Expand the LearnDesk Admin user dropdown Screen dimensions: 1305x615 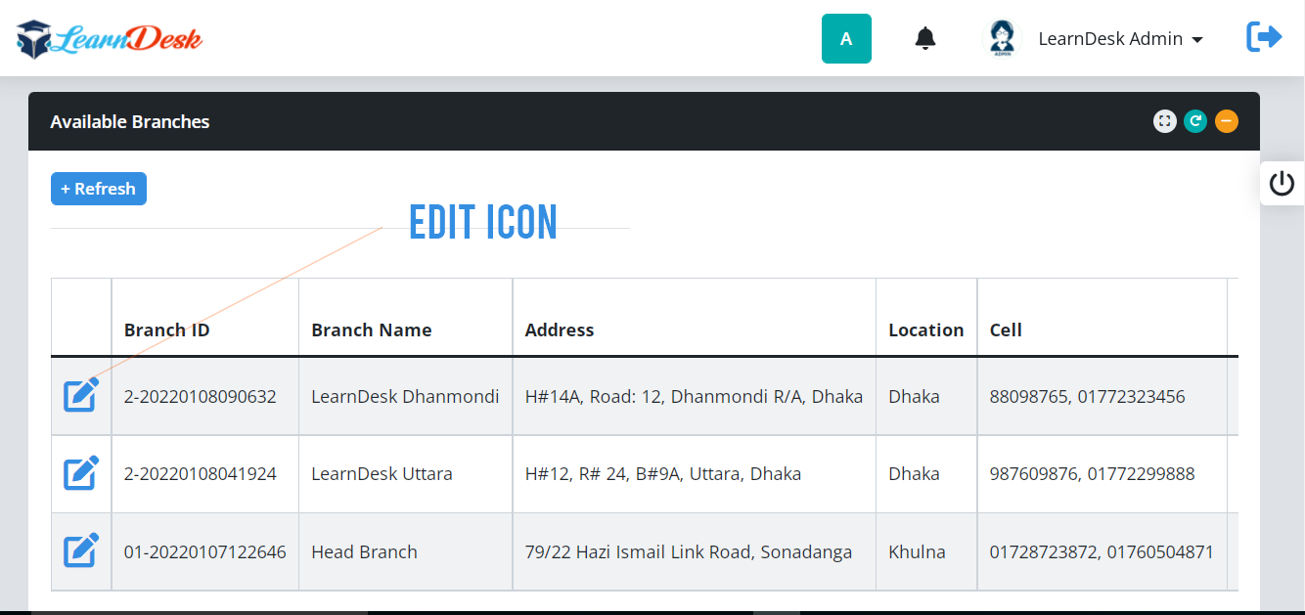[1120, 39]
